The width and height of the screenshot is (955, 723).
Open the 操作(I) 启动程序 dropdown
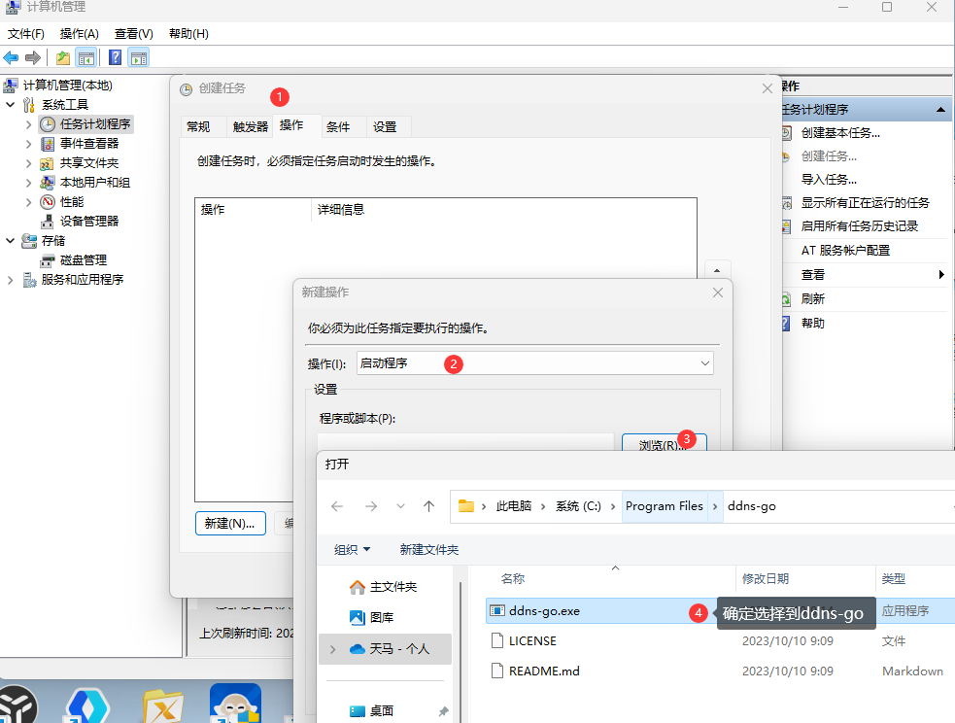click(534, 363)
